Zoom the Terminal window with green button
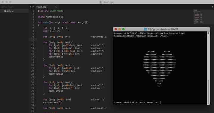The height and width of the screenshot is (113, 214). 123,29
